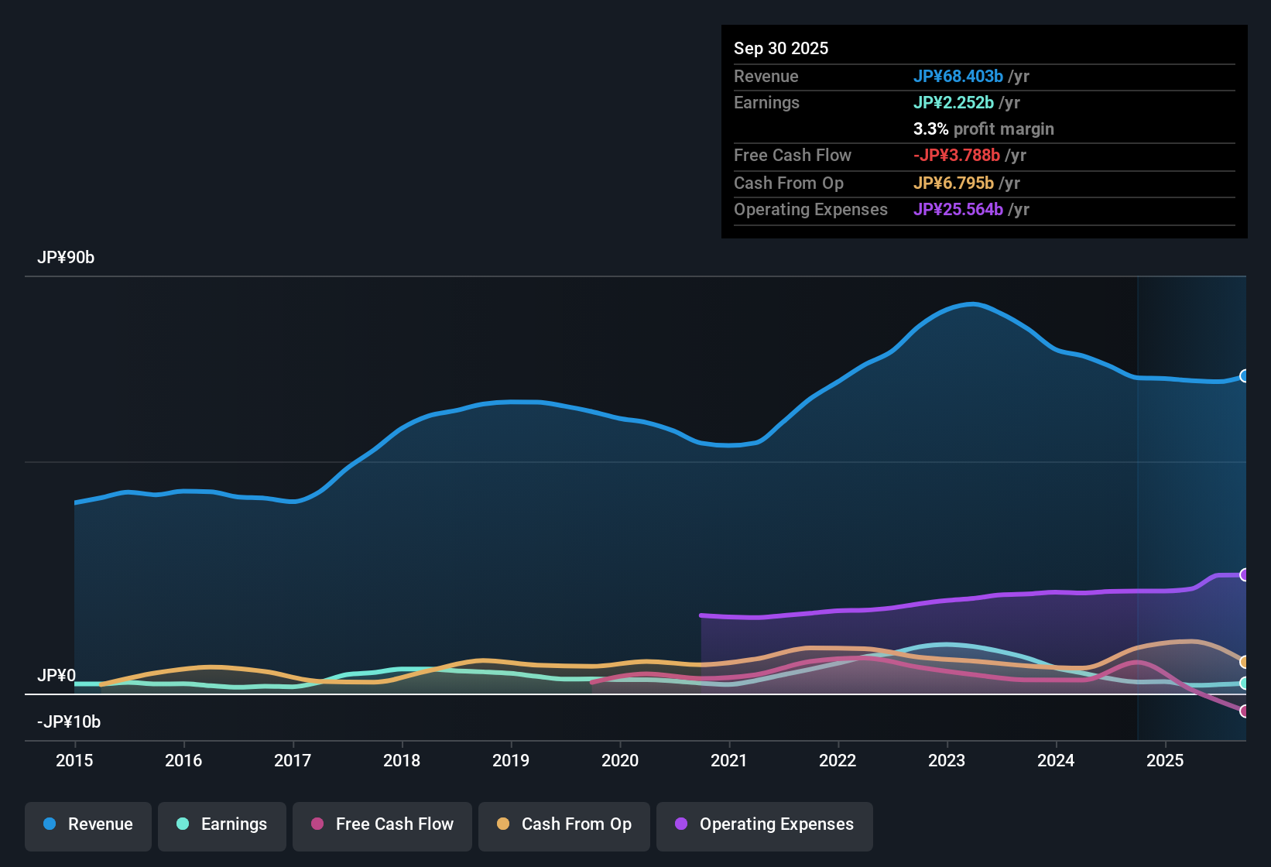Click the Revenue legend dot icon

pos(50,824)
